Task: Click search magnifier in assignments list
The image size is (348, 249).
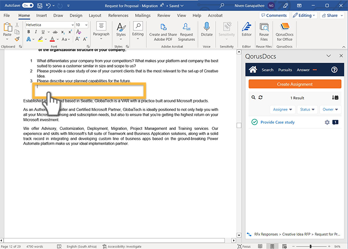Action: pos(253,98)
